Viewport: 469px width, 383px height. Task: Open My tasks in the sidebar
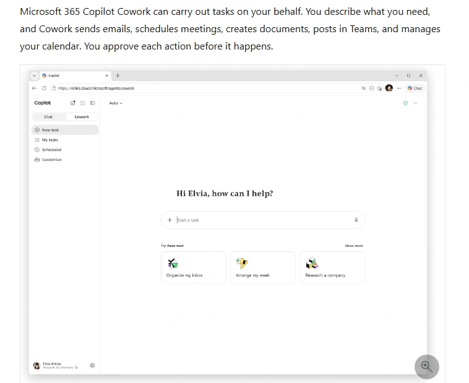tap(65, 140)
